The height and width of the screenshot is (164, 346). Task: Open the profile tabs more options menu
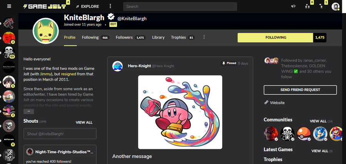pyautogui.click(x=204, y=37)
